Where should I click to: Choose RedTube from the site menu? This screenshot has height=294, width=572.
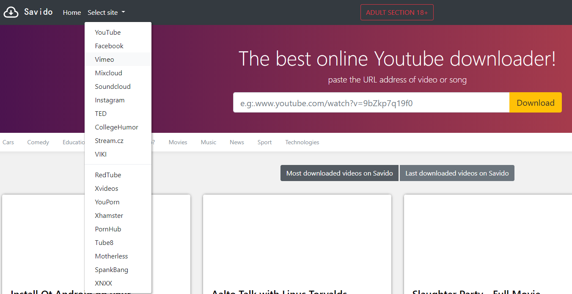118,175
